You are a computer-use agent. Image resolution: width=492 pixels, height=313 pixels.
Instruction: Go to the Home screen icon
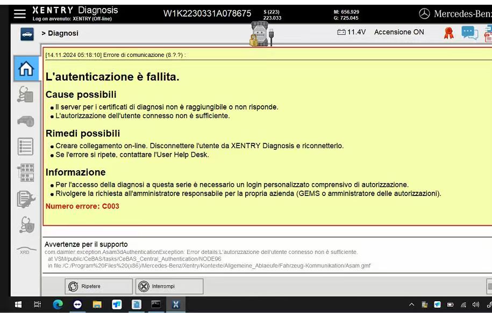click(x=26, y=69)
